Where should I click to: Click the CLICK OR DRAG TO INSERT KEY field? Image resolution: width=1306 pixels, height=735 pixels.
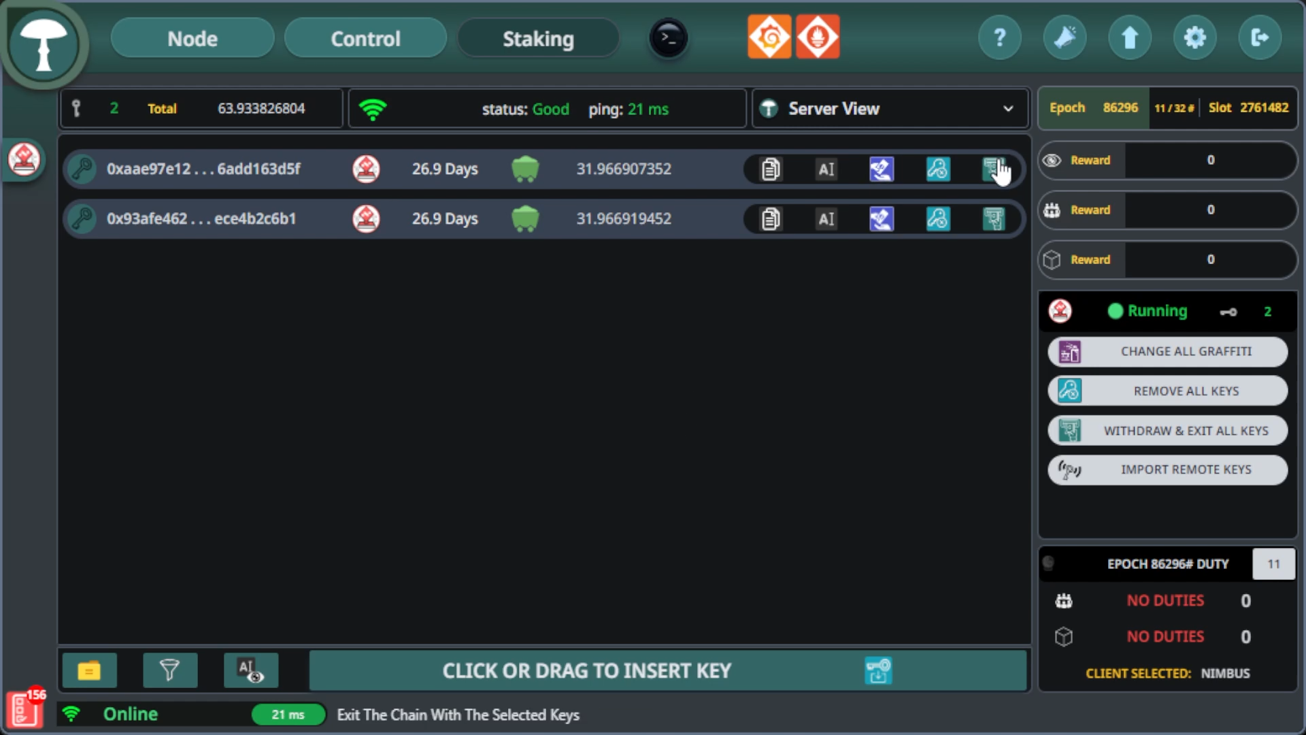pyautogui.click(x=586, y=670)
